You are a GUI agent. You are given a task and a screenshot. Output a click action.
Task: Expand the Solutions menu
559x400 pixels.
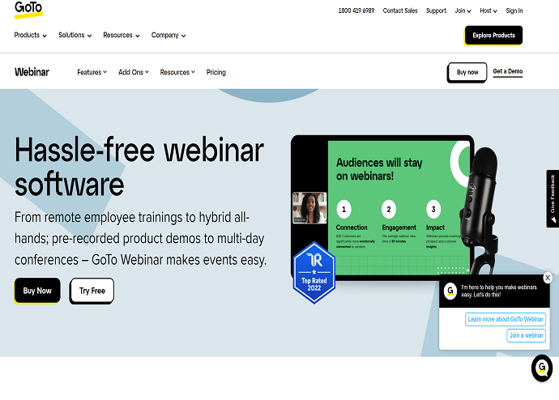(x=75, y=35)
